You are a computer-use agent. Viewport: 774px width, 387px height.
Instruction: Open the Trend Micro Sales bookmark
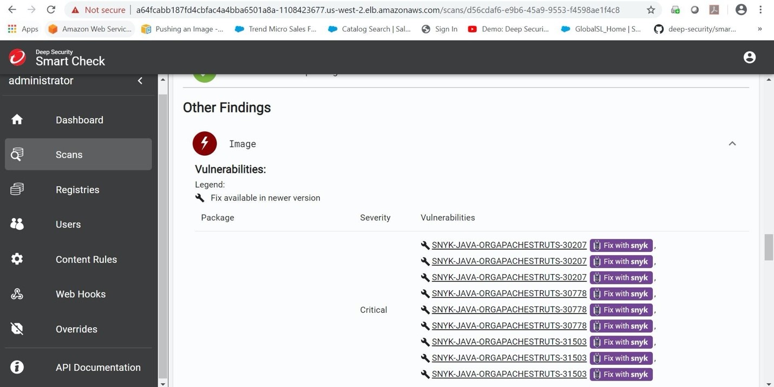pos(276,29)
